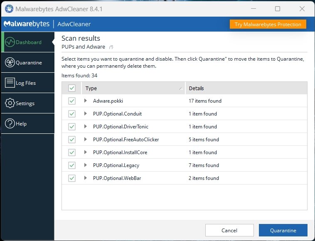The width and height of the screenshot is (315, 241).
Task: Select the '17 items found' cell
Action: pos(205,101)
